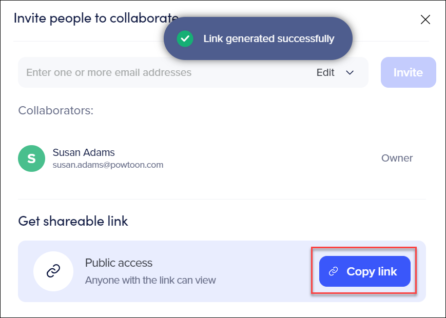
Task: Expand the permission chevron next to Edit
Action: click(x=350, y=72)
